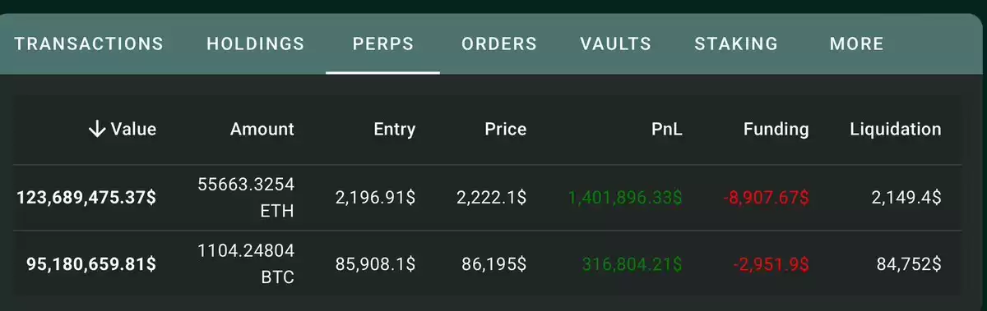Switch to the Holdings tab
This screenshot has width=987, height=311.
tap(255, 43)
